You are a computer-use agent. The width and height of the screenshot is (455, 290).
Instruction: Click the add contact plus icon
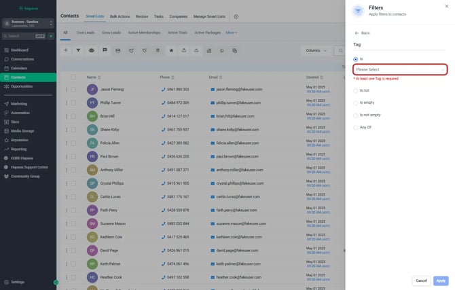[x=66, y=50]
